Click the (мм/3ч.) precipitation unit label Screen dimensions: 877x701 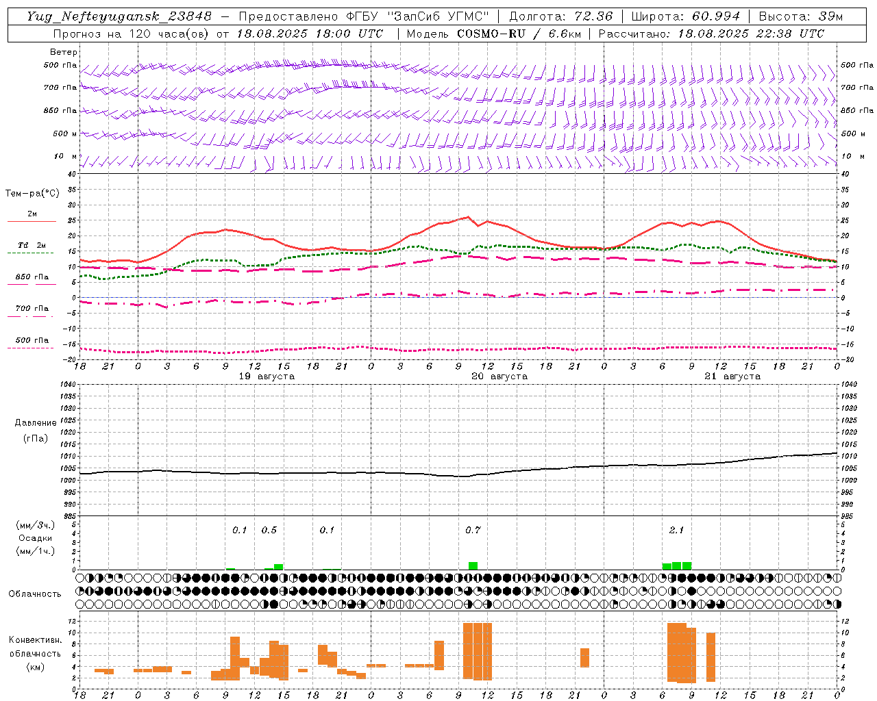(35, 525)
